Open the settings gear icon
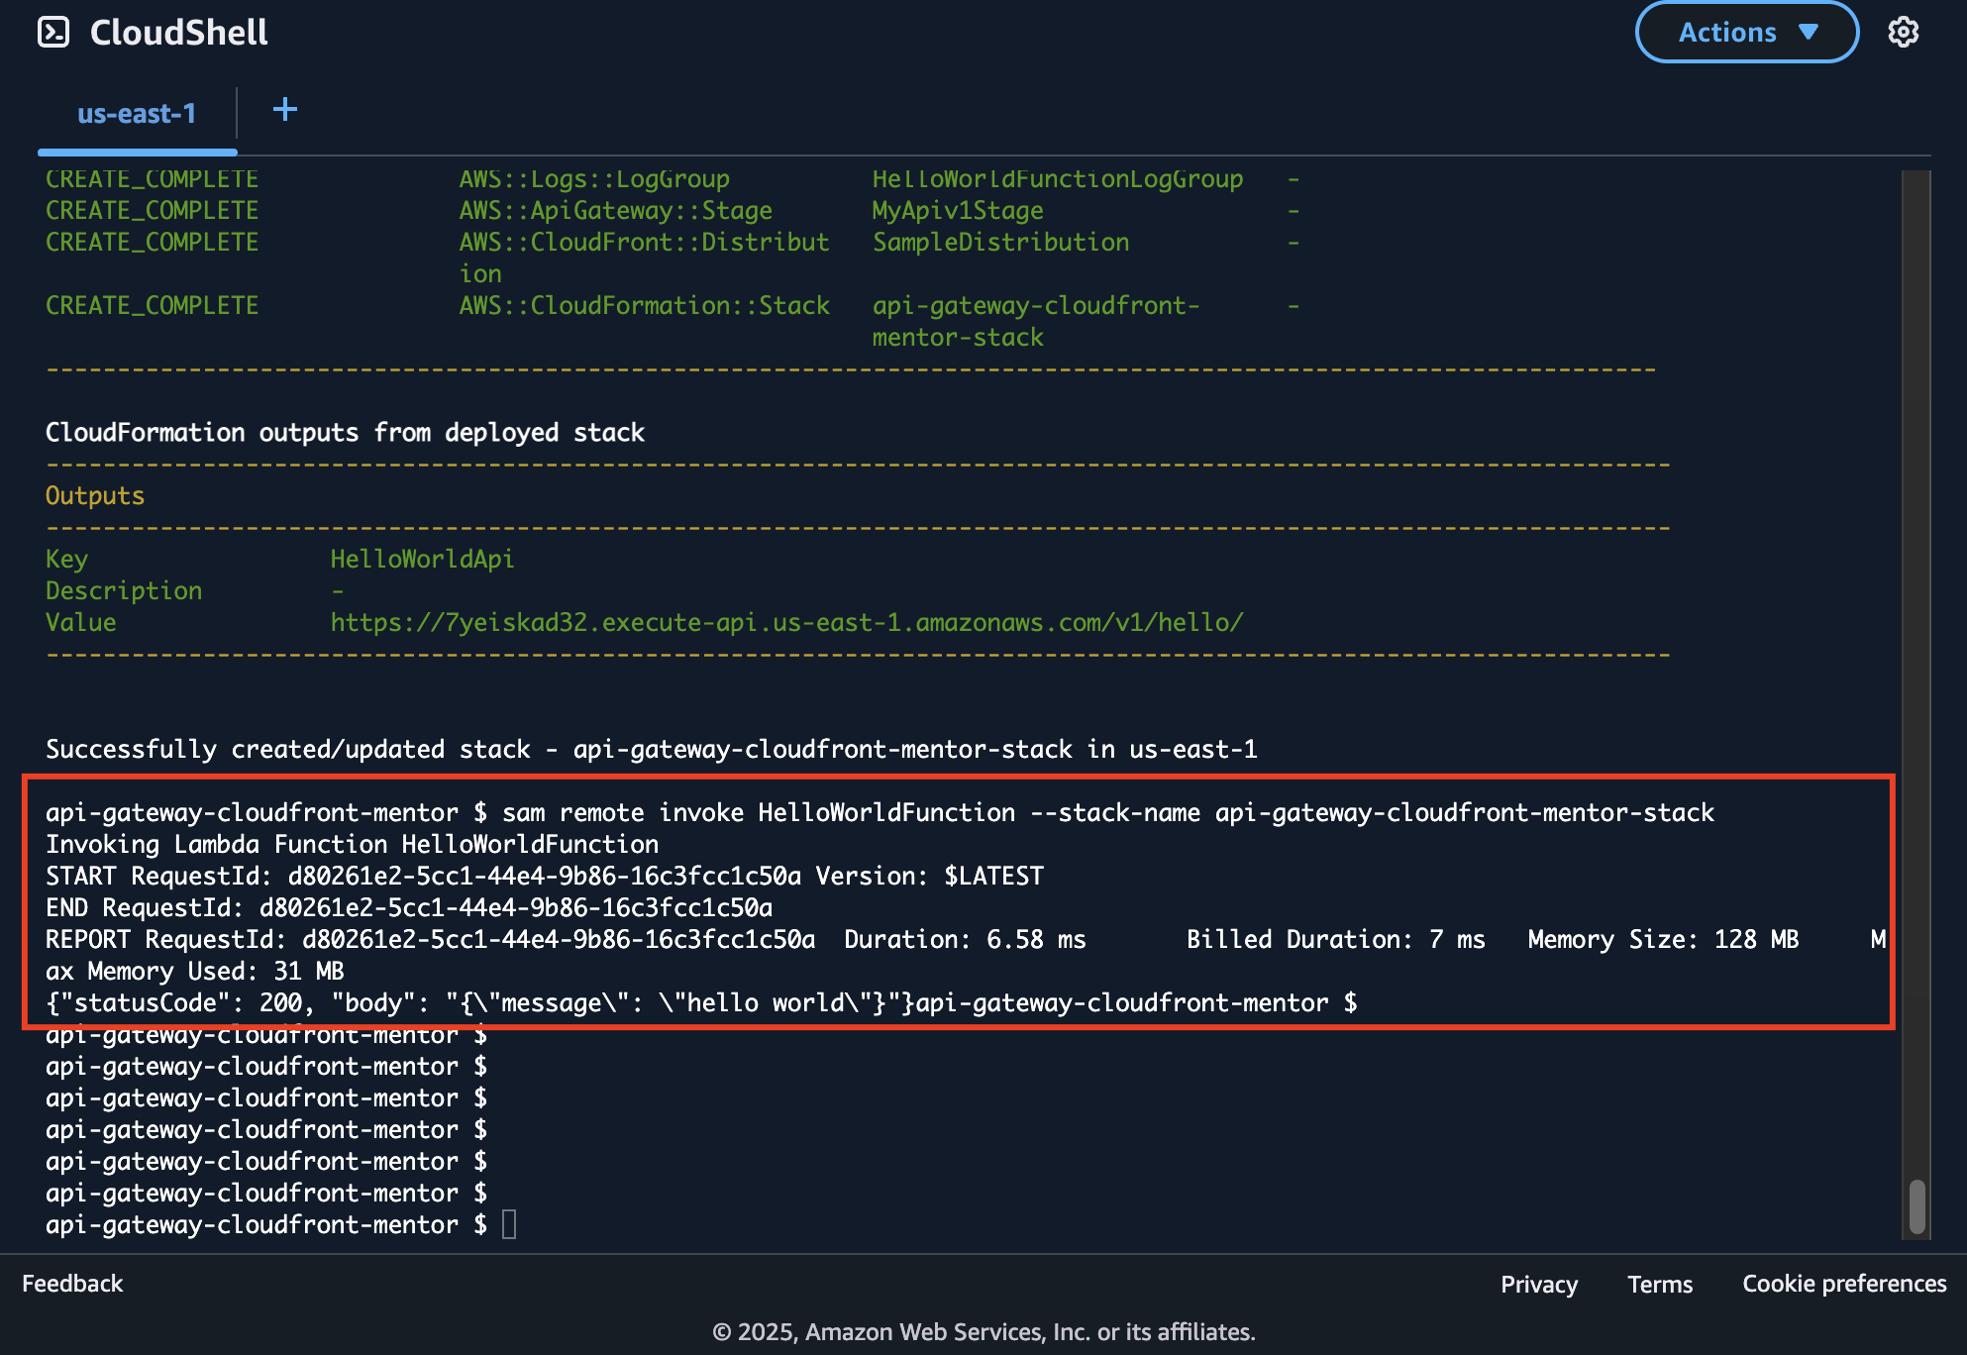 [x=1903, y=33]
